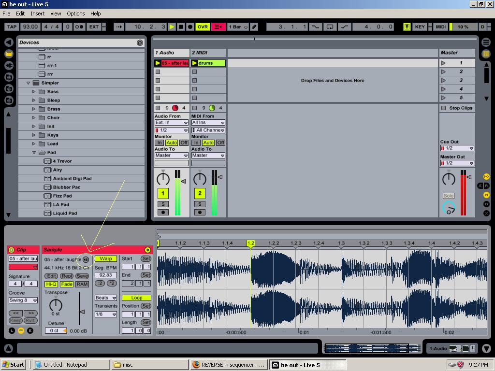Select the Ambient Digi Pad preset
Image resolution: width=495 pixels, height=371 pixels.
coord(73,179)
